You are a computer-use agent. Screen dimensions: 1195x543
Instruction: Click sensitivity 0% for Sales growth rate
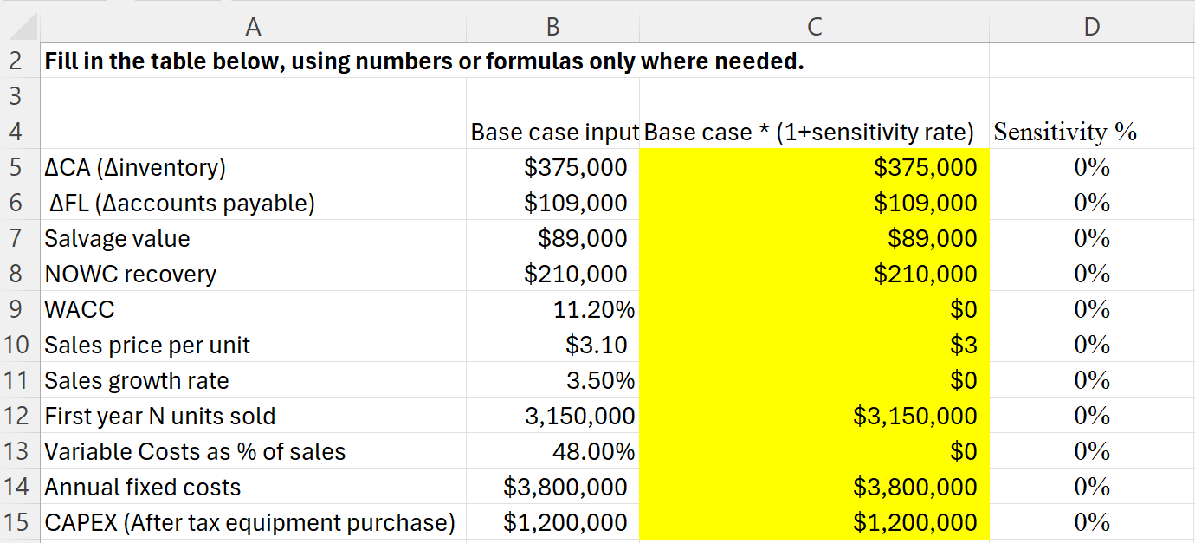tap(1092, 380)
